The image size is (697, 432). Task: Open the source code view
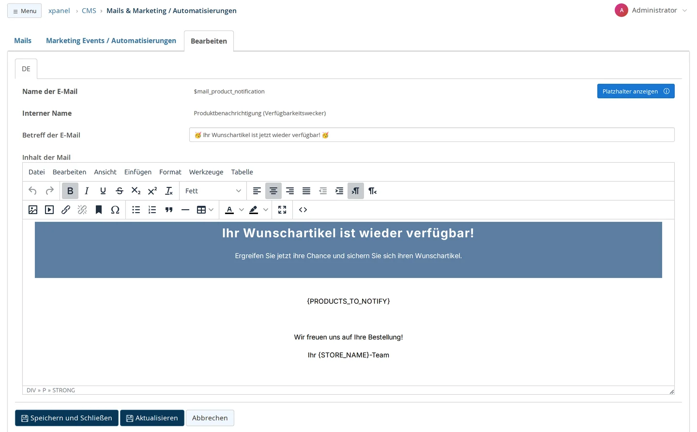[x=303, y=210]
